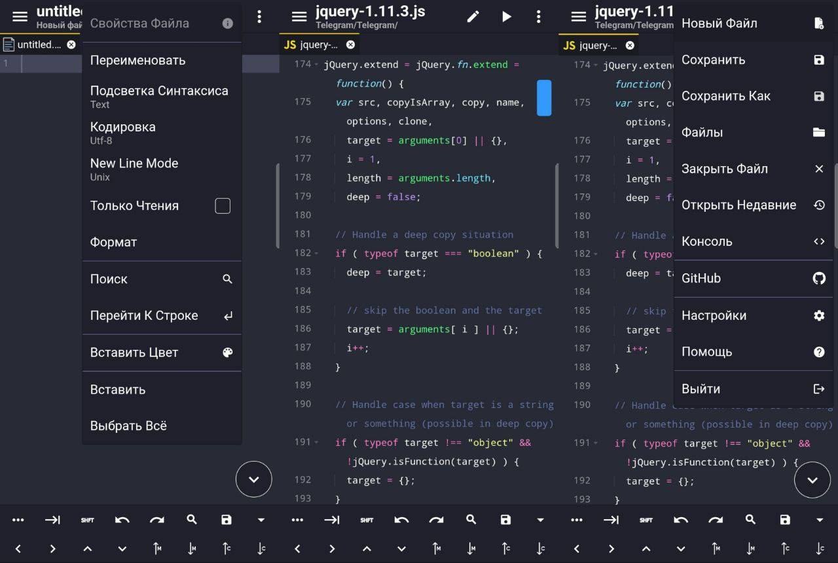Choose Вставить from the file menu
Screen dimensions: 838x563
[x=162, y=390]
